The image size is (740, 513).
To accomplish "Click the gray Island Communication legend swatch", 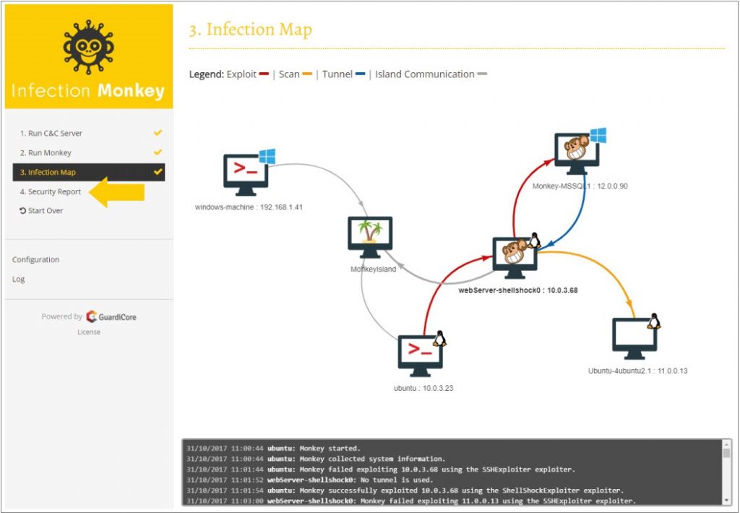I will 482,74.
